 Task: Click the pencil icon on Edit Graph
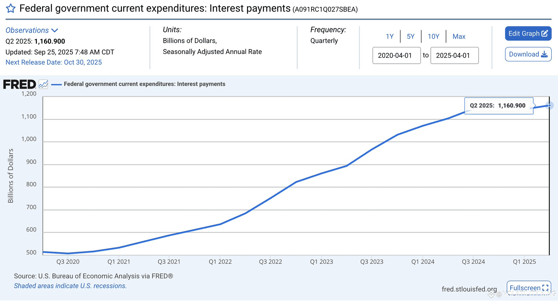click(x=545, y=34)
